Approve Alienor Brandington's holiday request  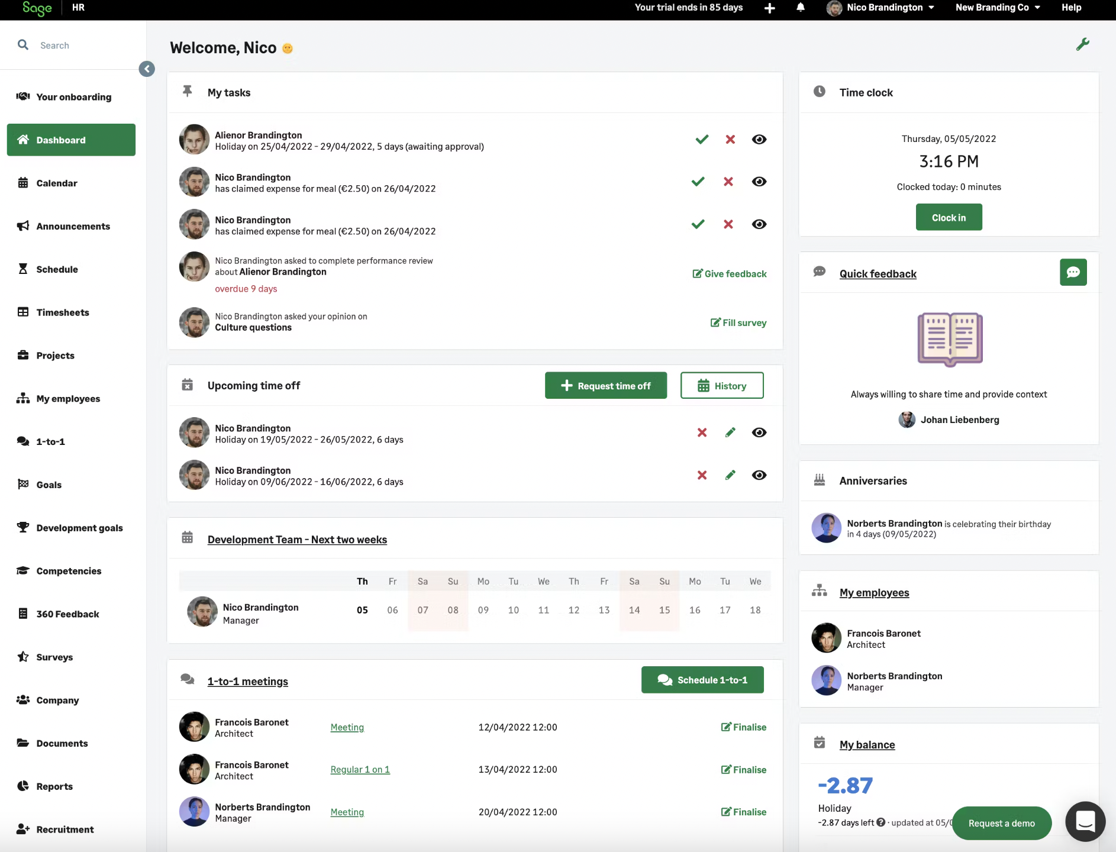[x=701, y=139]
